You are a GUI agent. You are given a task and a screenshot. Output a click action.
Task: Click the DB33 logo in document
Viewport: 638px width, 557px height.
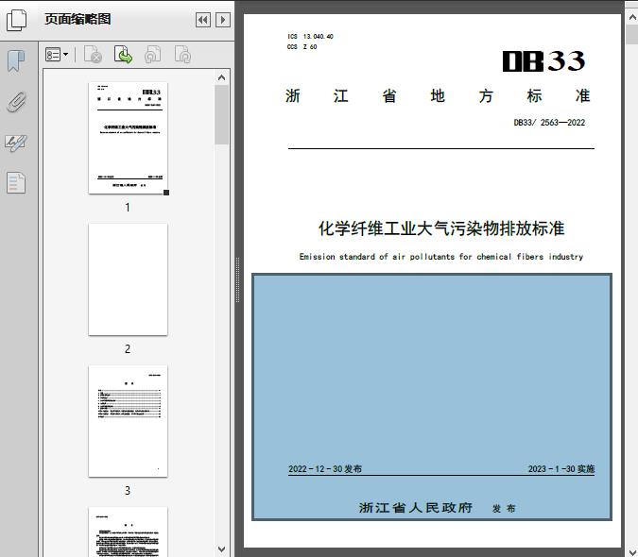[543, 61]
